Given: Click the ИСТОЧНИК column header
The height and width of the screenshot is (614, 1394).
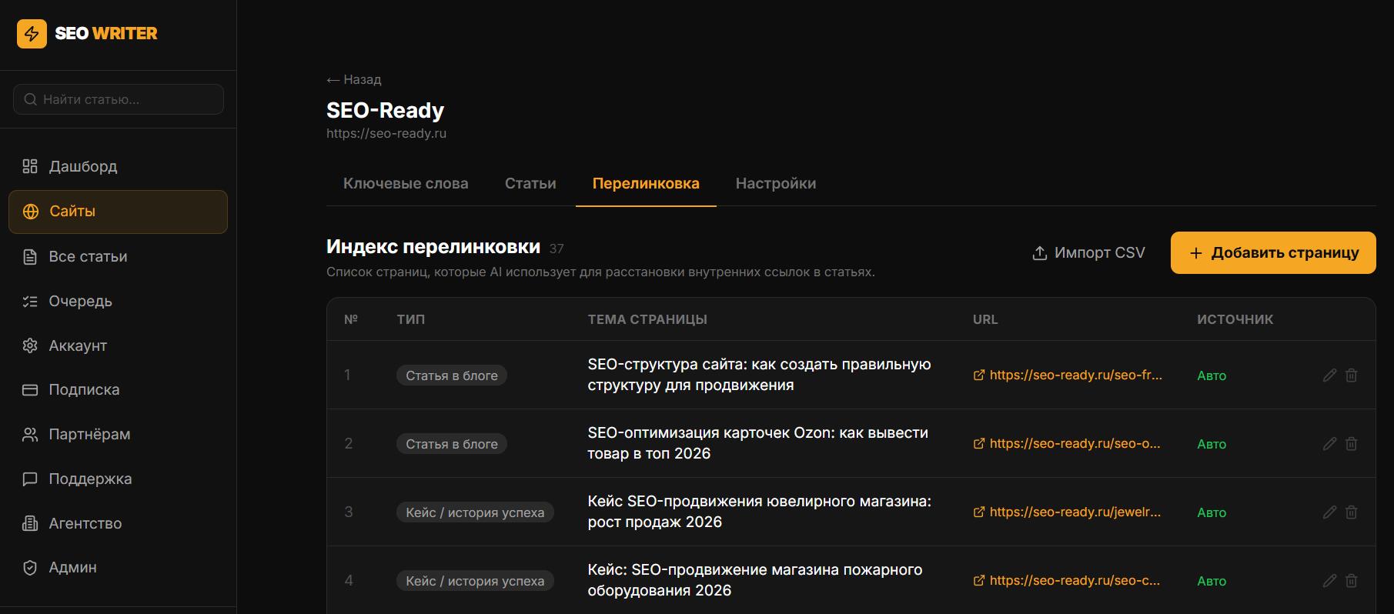Looking at the screenshot, I should pos(1235,319).
